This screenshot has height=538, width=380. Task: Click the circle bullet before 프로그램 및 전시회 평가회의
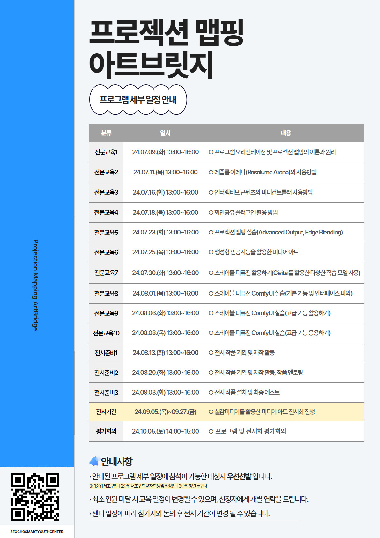coord(211,431)
